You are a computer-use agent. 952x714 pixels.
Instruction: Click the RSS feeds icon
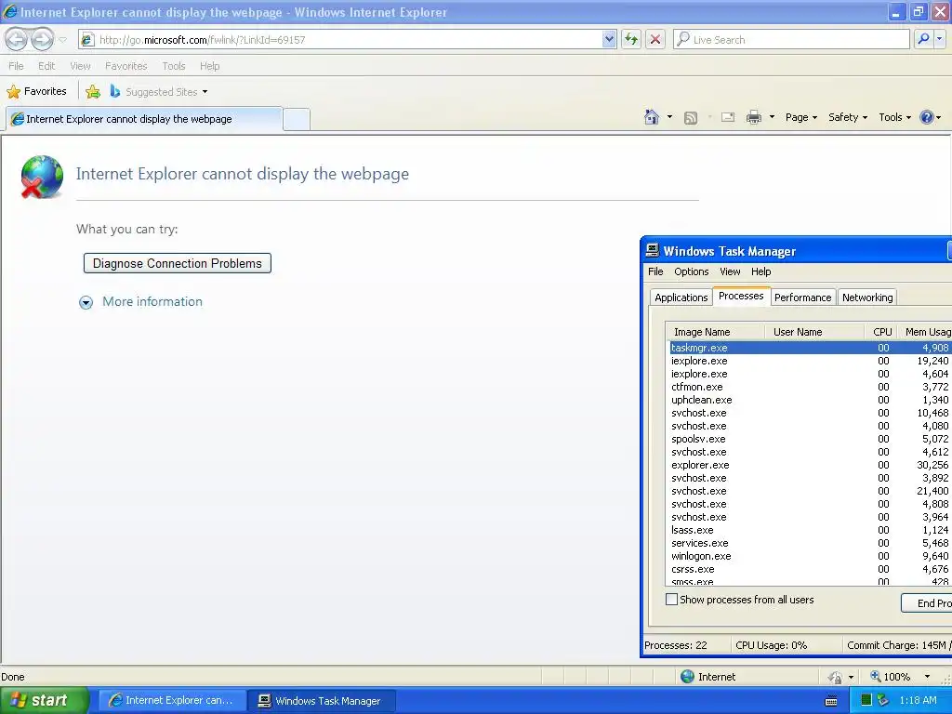pyautogui.click(x=691, y=118)
